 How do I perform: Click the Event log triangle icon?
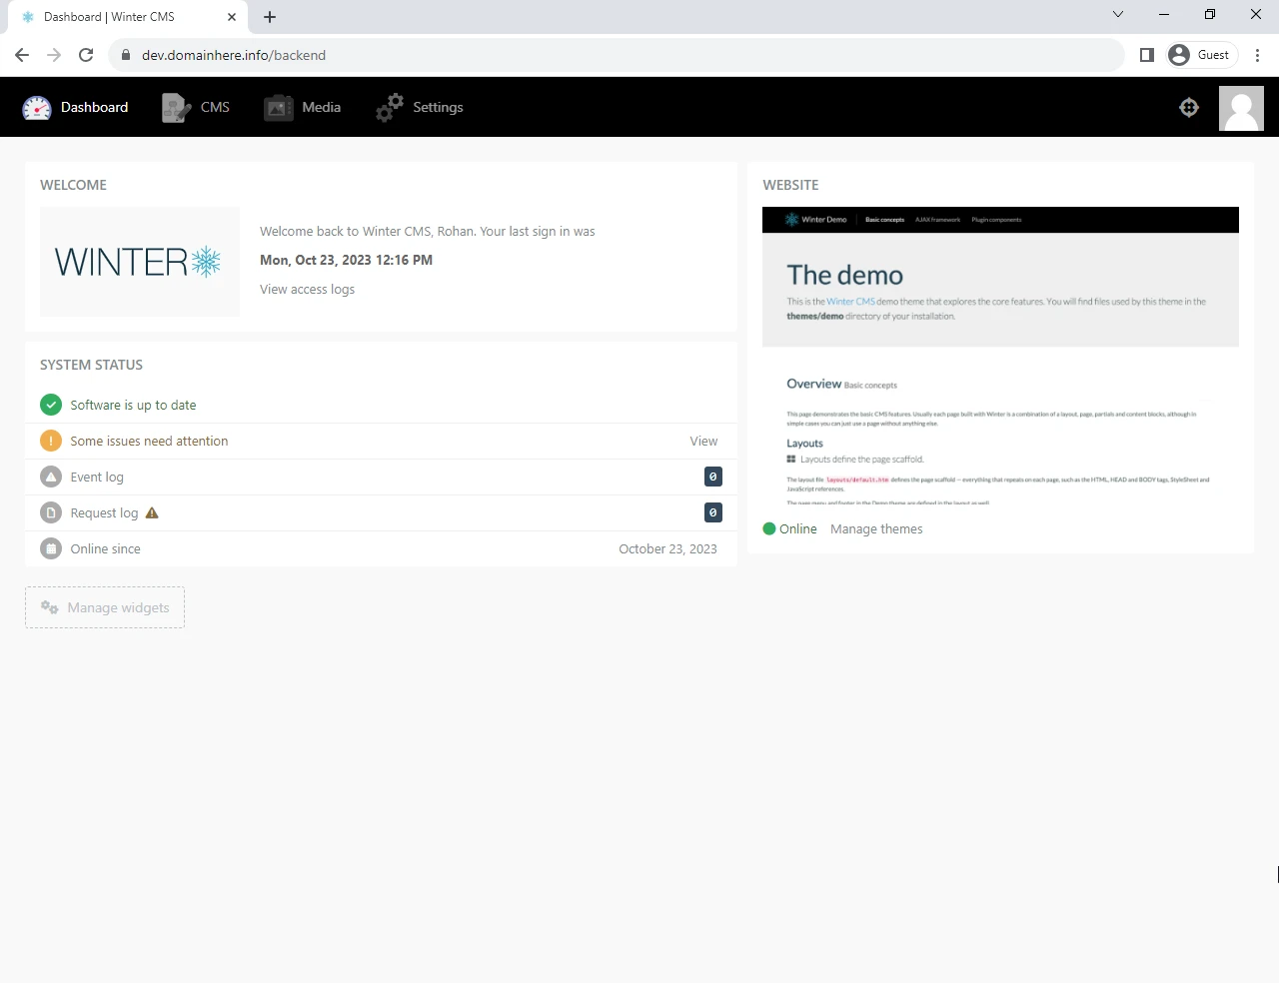pyautogui.click(x=51, y=477)
